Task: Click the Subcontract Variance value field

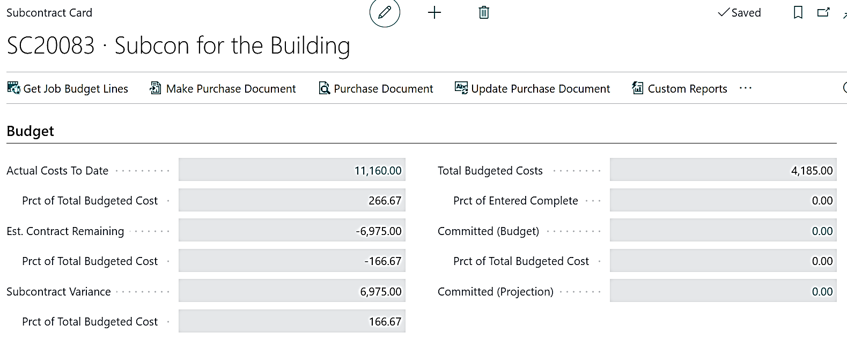Action: 292,292
